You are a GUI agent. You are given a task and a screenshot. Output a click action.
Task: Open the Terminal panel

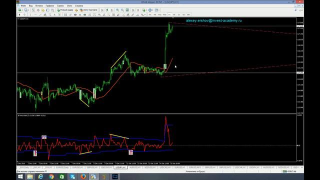click(47, 10)
